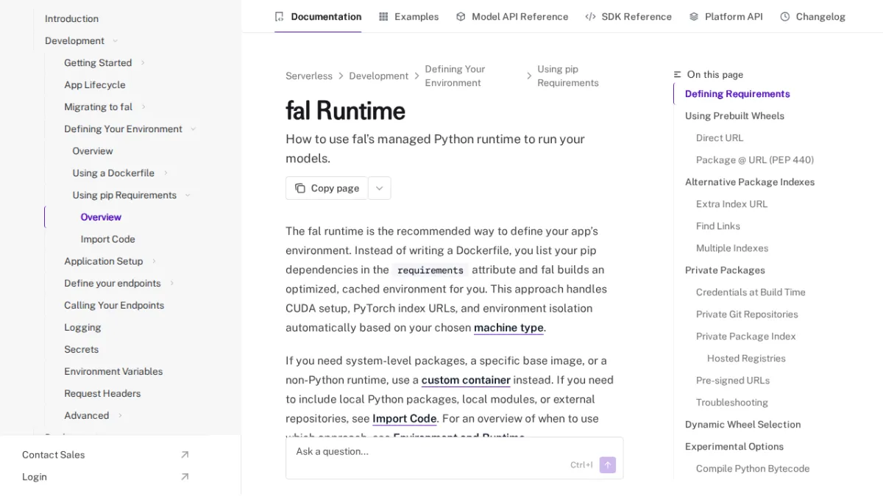The width and height of the screenshot is (883, 496).
Task: Submit question with the send arrow
Action: click(607, 464)
